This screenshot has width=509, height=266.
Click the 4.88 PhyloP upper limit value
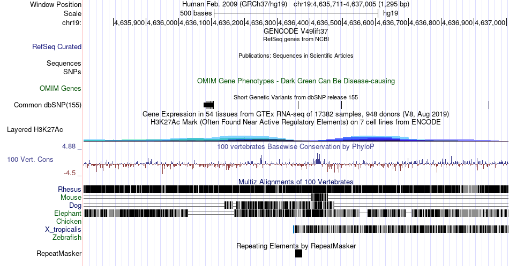click(x=69, y=146)
